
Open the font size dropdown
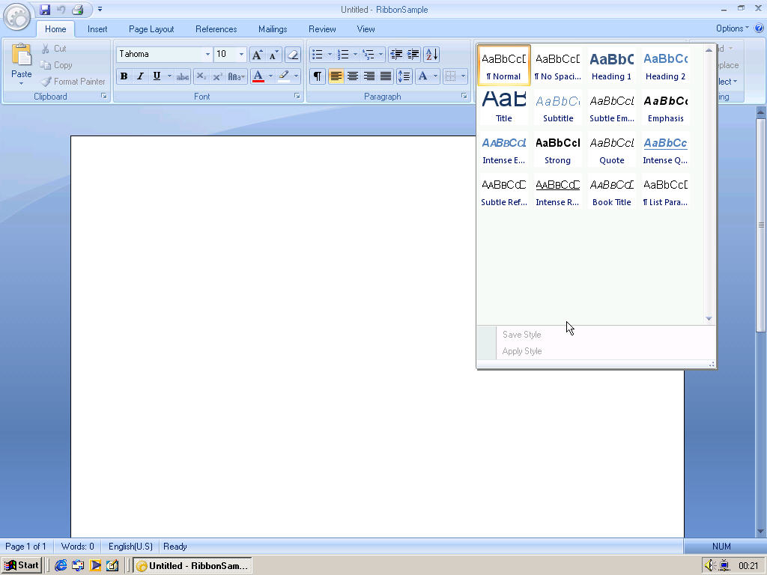[240, 55]
